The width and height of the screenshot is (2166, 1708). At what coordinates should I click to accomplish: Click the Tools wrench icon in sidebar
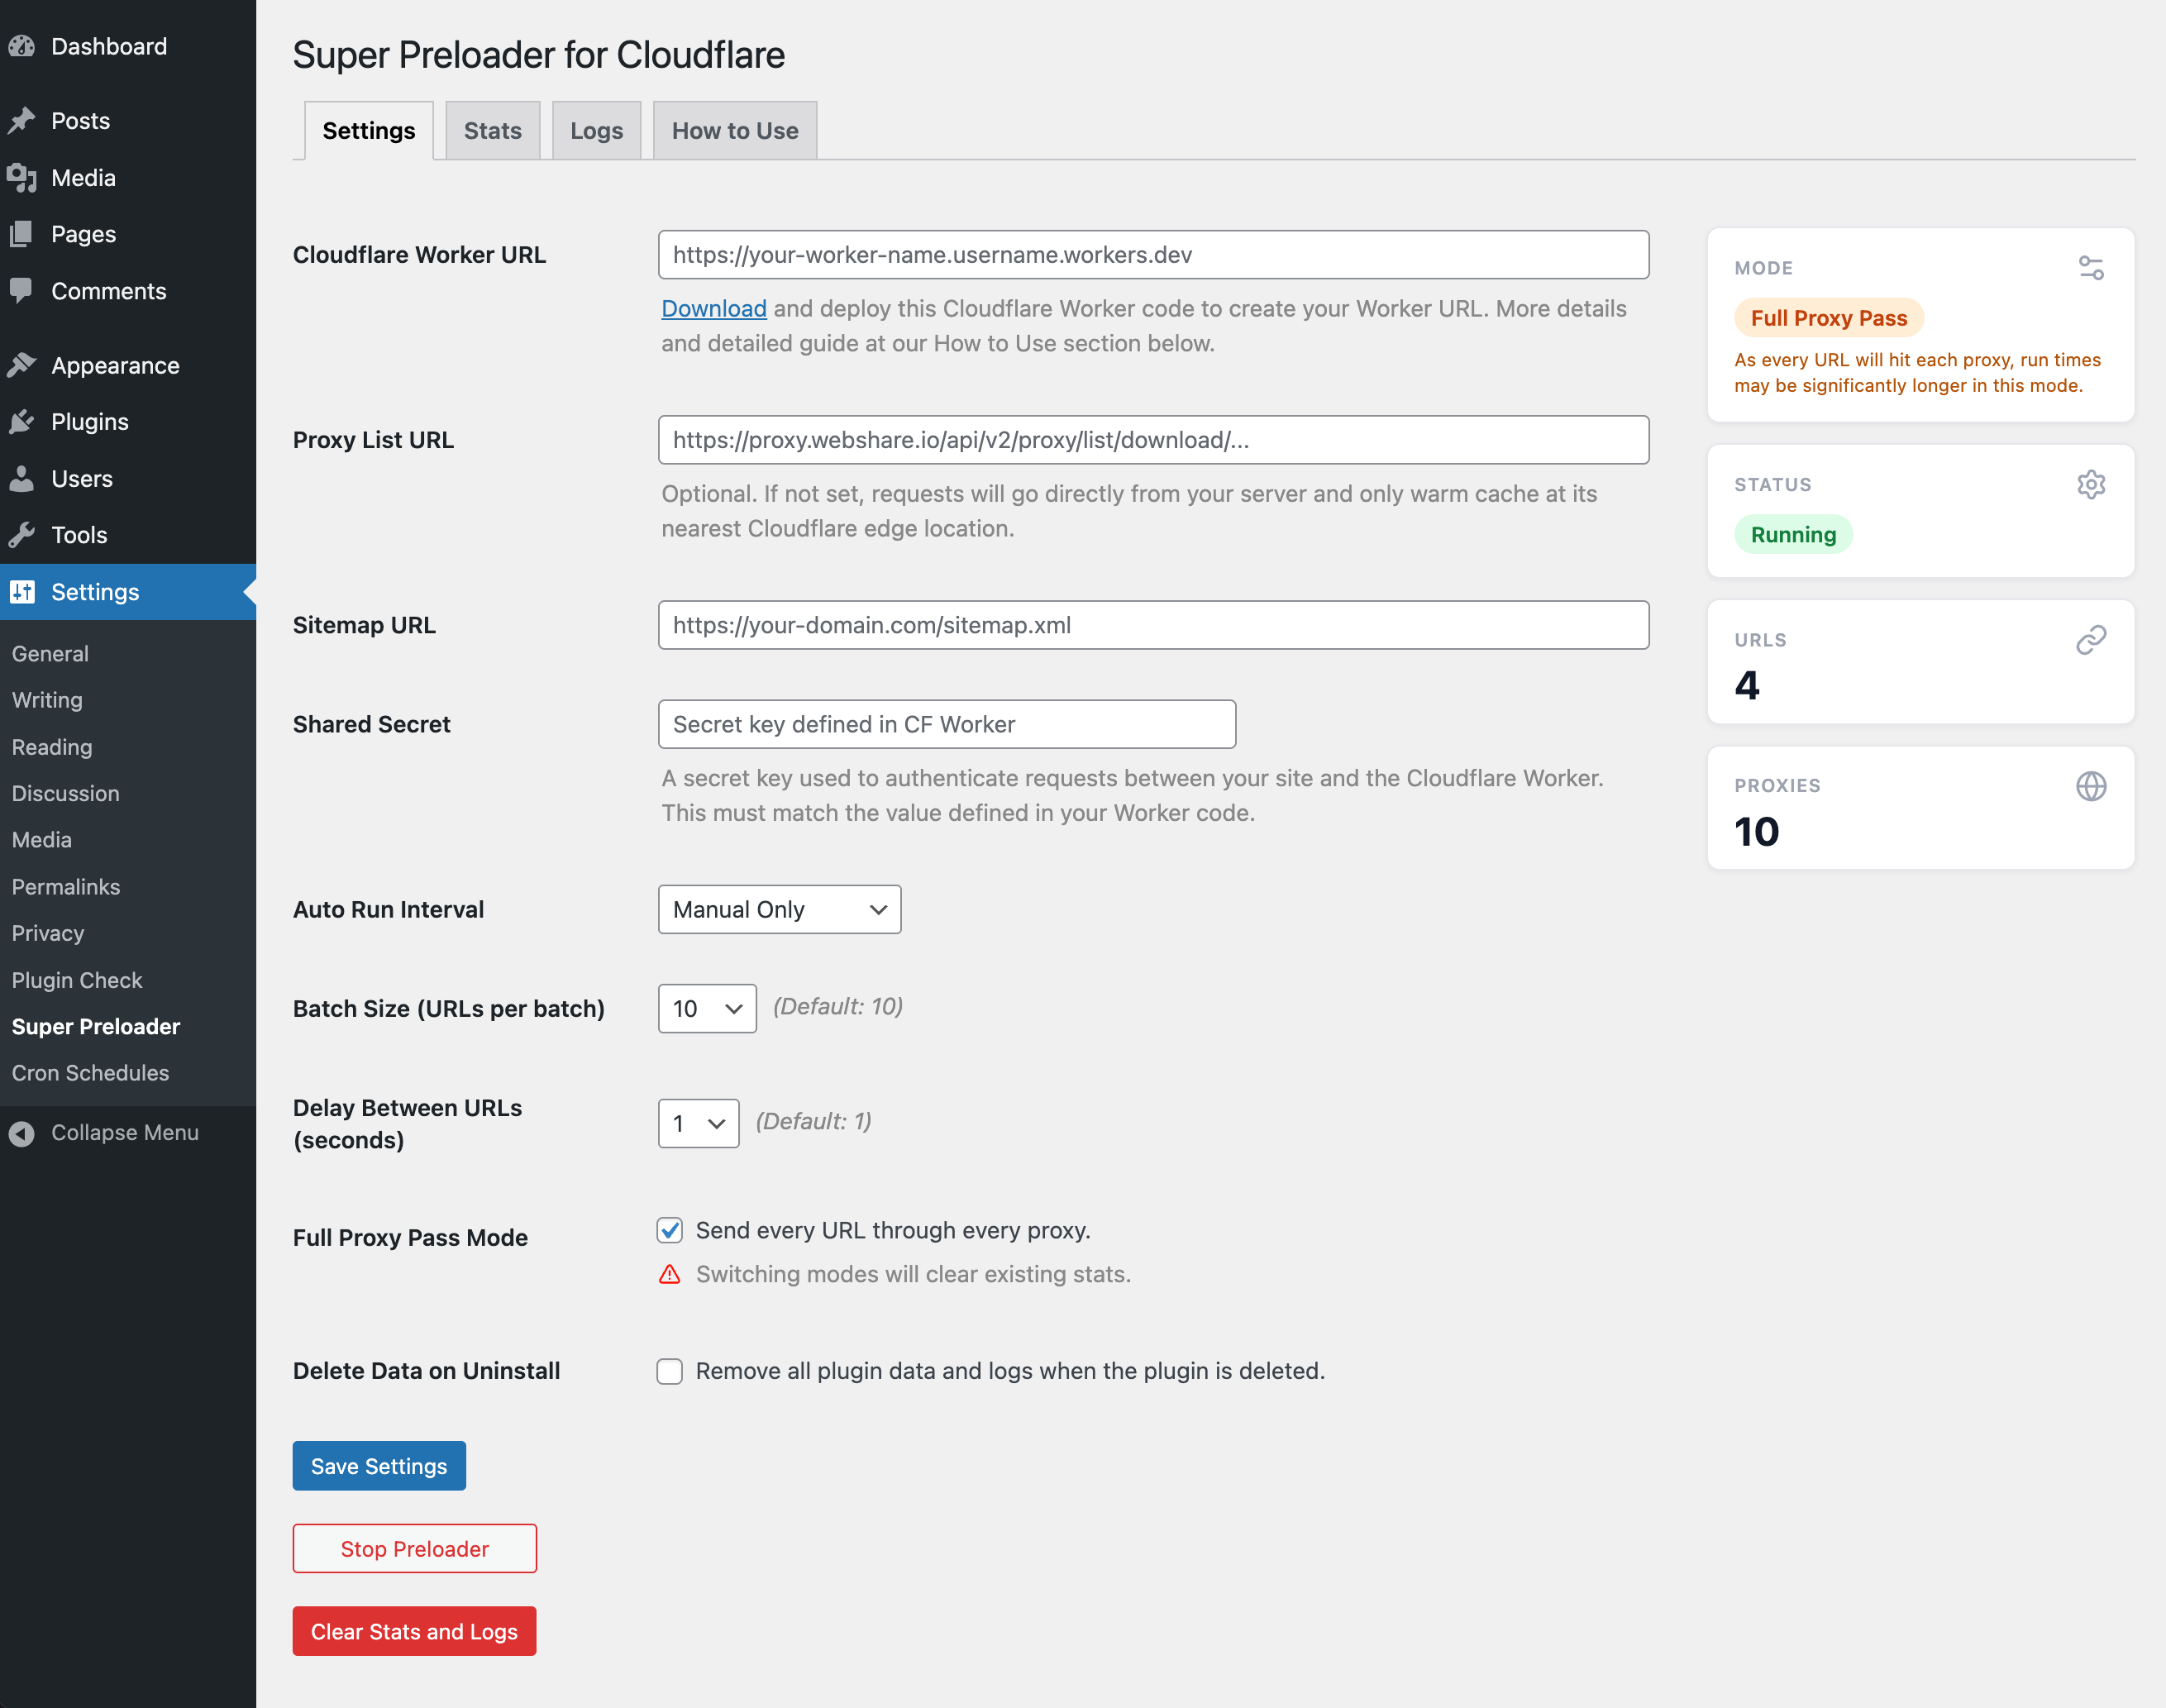[22, 535]
